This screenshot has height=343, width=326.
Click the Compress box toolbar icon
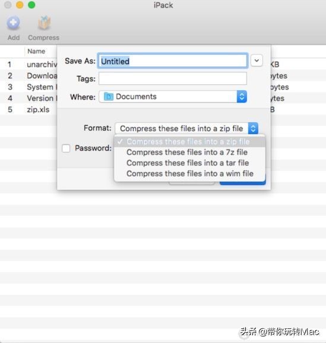click(44, 23)
